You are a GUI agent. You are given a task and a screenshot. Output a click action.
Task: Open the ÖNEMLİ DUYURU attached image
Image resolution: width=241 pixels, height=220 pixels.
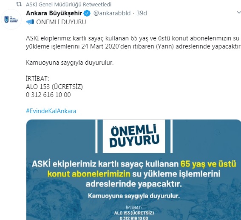[x=133, y=170]
